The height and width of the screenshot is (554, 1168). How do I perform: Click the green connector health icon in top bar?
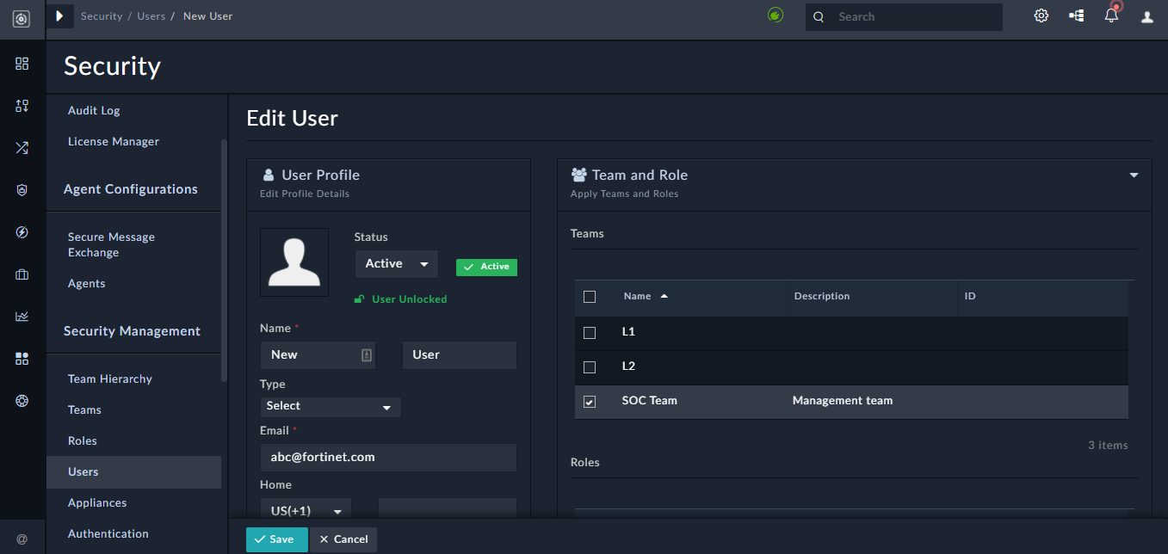[x=775, y=15]
